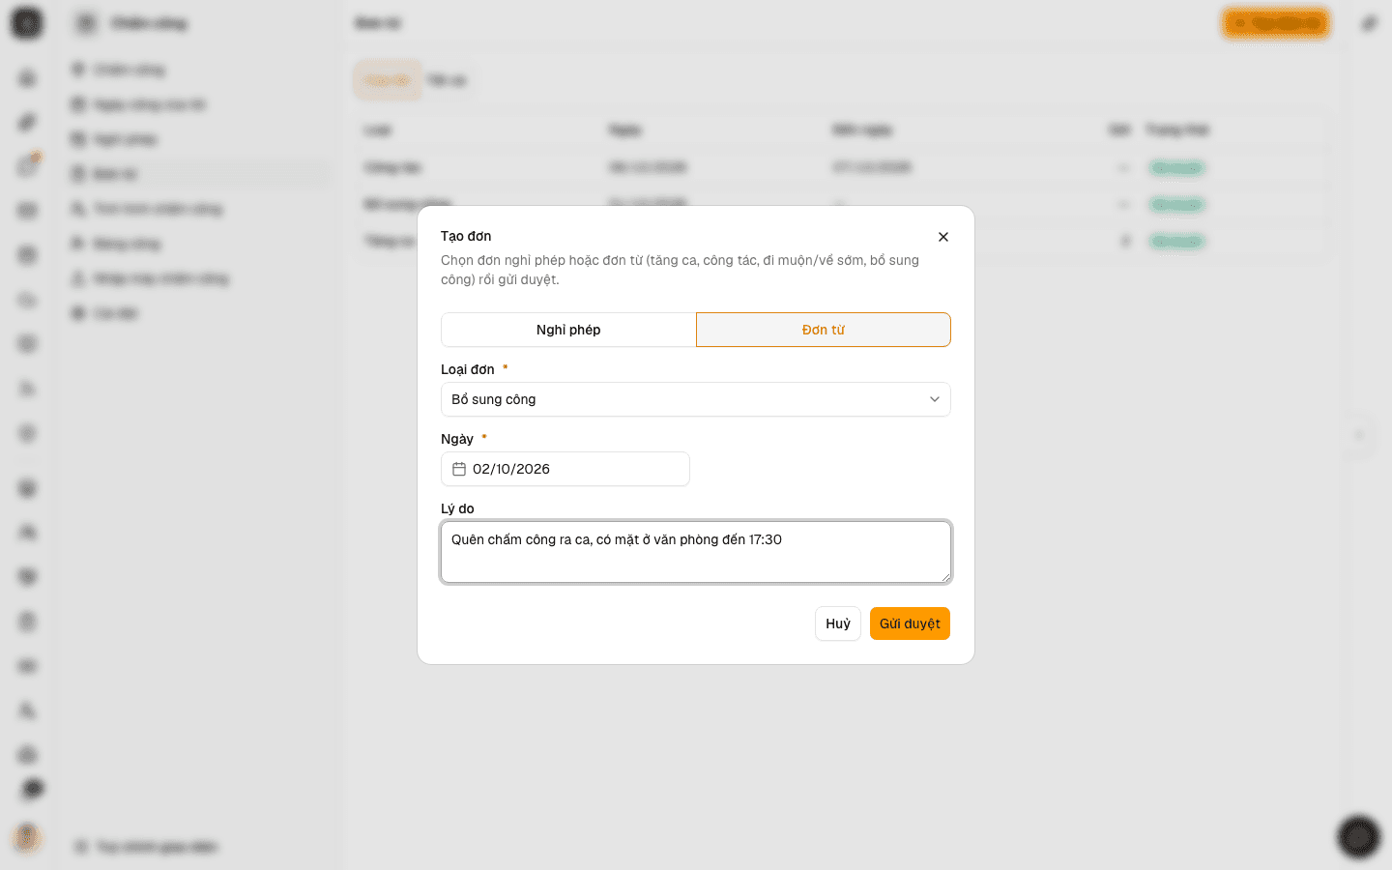The height and width of the screenshot is (870, 1392).
Task: Click the calendar icon in the Ngày field
Action: 459,469
